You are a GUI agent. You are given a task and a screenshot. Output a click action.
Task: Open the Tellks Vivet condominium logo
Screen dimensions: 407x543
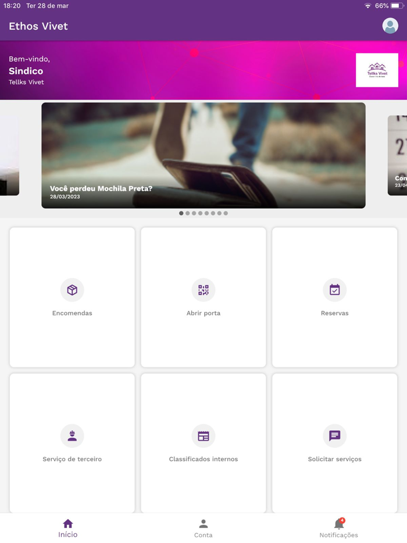pyautogui.click(x=377, y=70)
